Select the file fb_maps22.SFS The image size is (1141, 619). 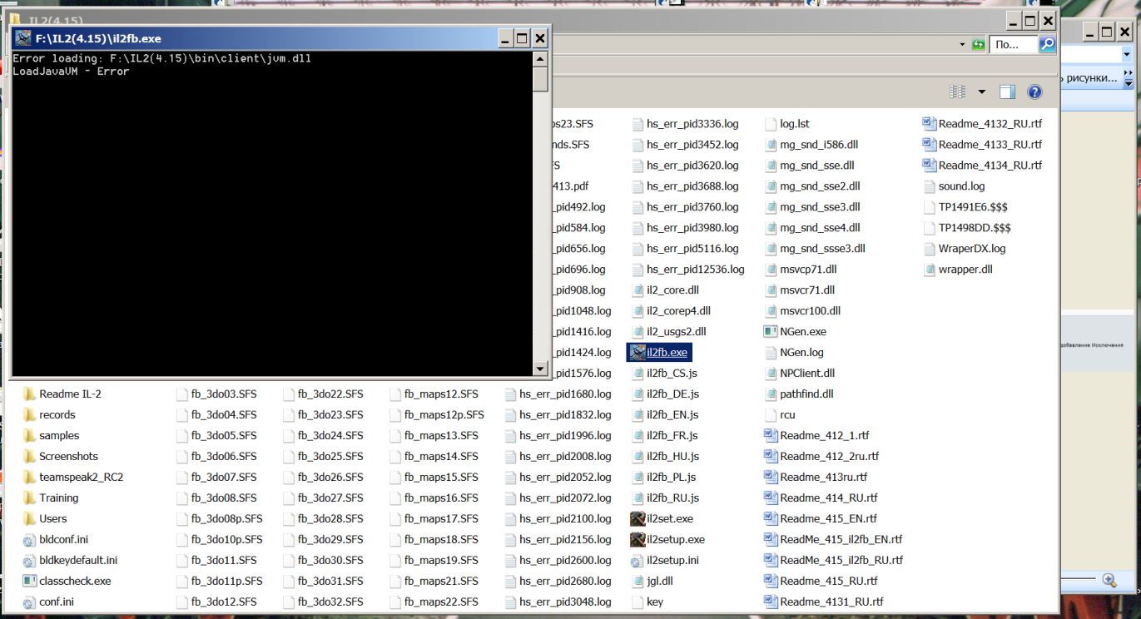[x=434, y=602]
